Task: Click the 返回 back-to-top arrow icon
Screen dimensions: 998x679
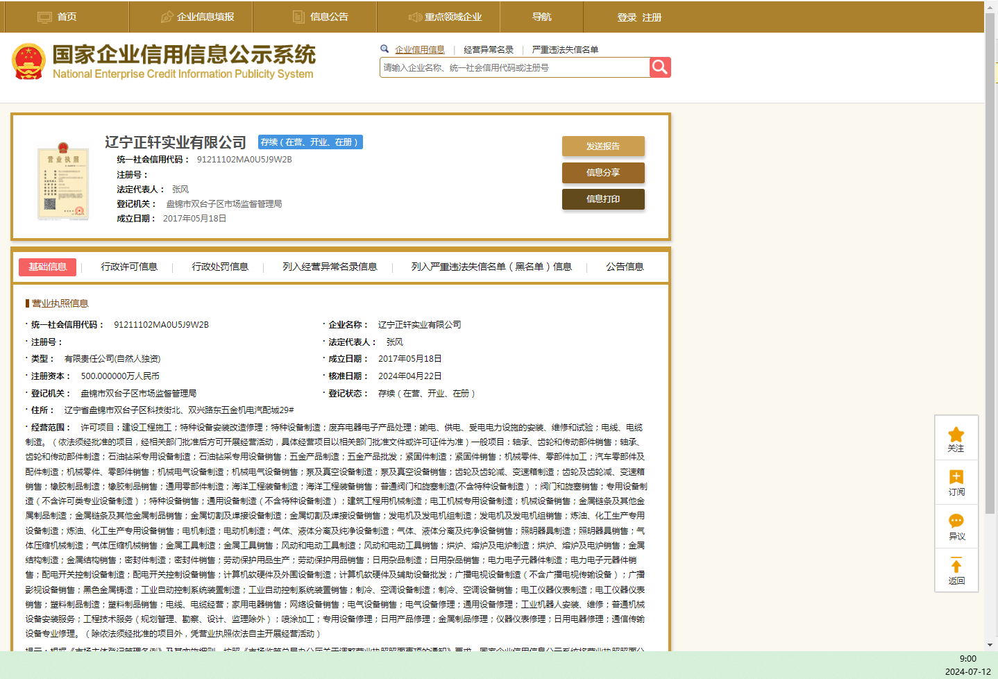Action: tap(956, 566)
